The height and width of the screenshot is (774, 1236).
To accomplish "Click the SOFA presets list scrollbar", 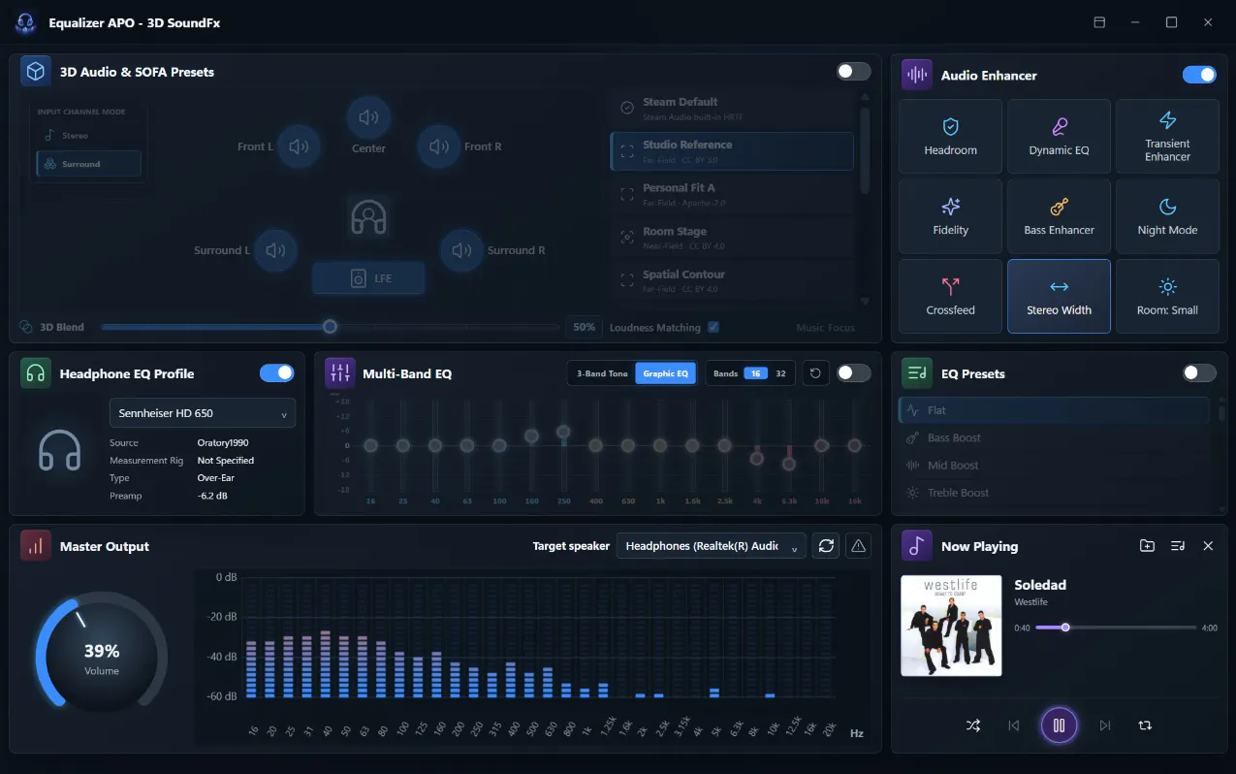I will [x=865, y=150].
